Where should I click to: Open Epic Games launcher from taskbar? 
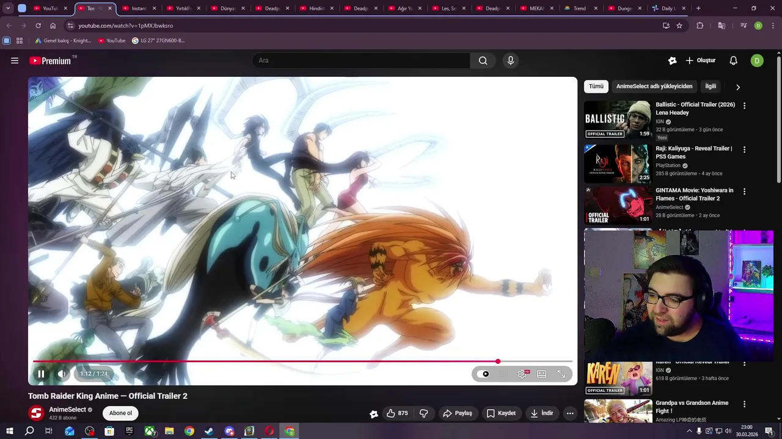(129, 431)
